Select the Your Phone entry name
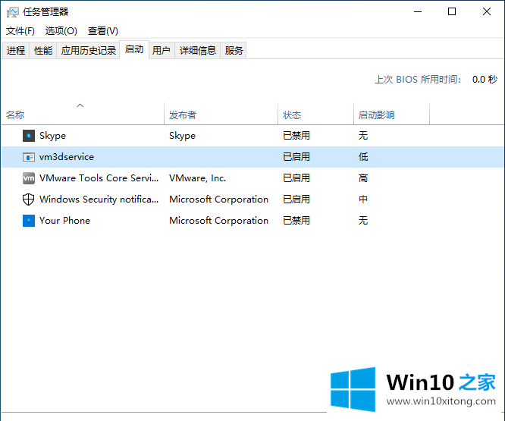505x421 pixels. [64, 221]
